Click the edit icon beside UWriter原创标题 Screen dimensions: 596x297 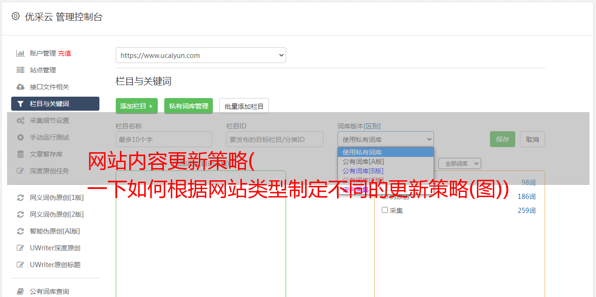(x=21, y=265)
